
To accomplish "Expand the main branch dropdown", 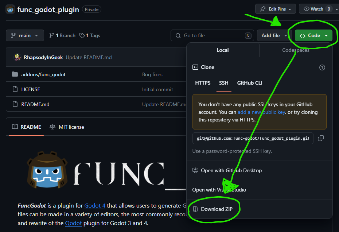I will (x=25, y=35).
